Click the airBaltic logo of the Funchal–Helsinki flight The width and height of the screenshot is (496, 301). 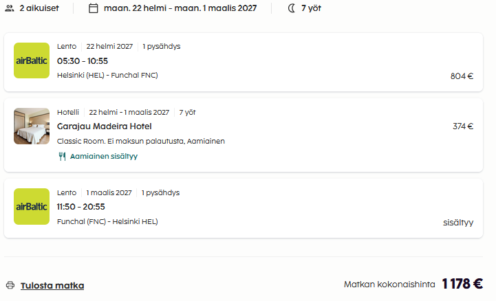click(32, 207)
